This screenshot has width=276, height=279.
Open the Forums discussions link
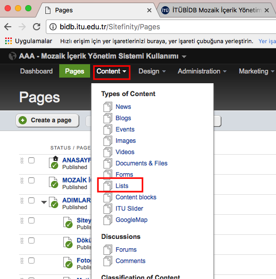pos(126,250)
